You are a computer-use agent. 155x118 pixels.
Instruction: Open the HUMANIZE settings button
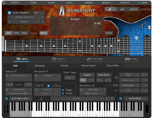coord(136,98)
